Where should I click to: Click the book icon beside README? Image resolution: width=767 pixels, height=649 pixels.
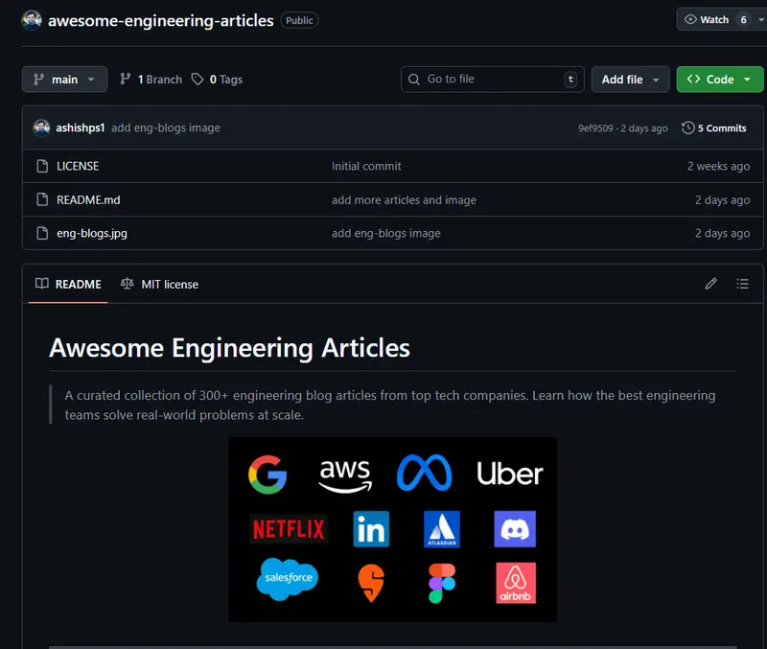pyautogui.click(x=40, y=284)
